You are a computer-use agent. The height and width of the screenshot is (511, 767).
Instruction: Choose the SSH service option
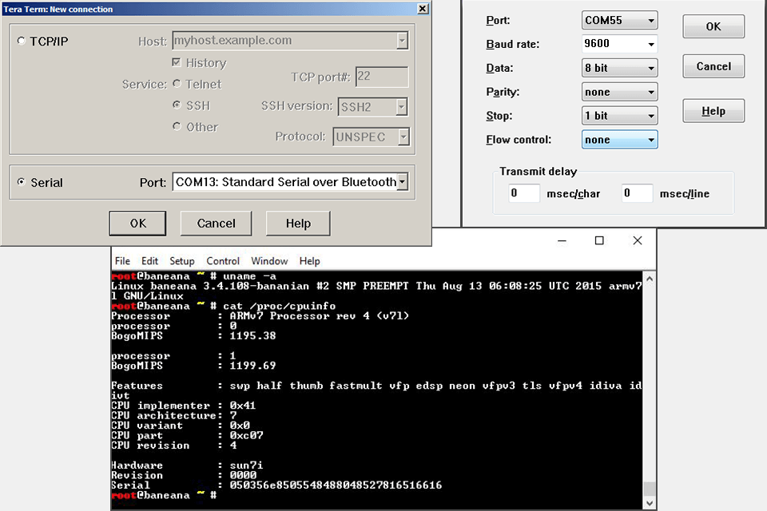pyautogui.click(x=177, y=105)
